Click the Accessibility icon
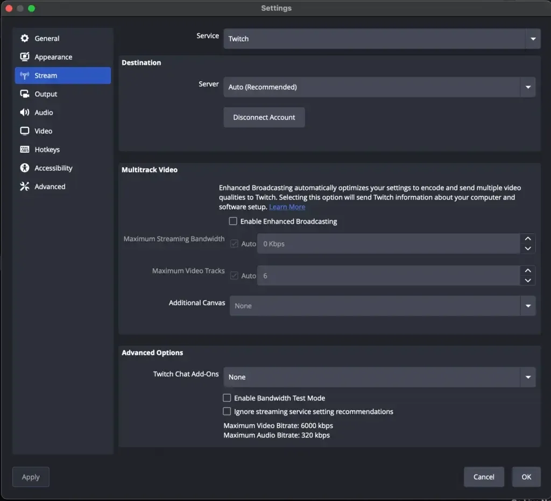This screenshot has width=551, height=501. (25, 168)
